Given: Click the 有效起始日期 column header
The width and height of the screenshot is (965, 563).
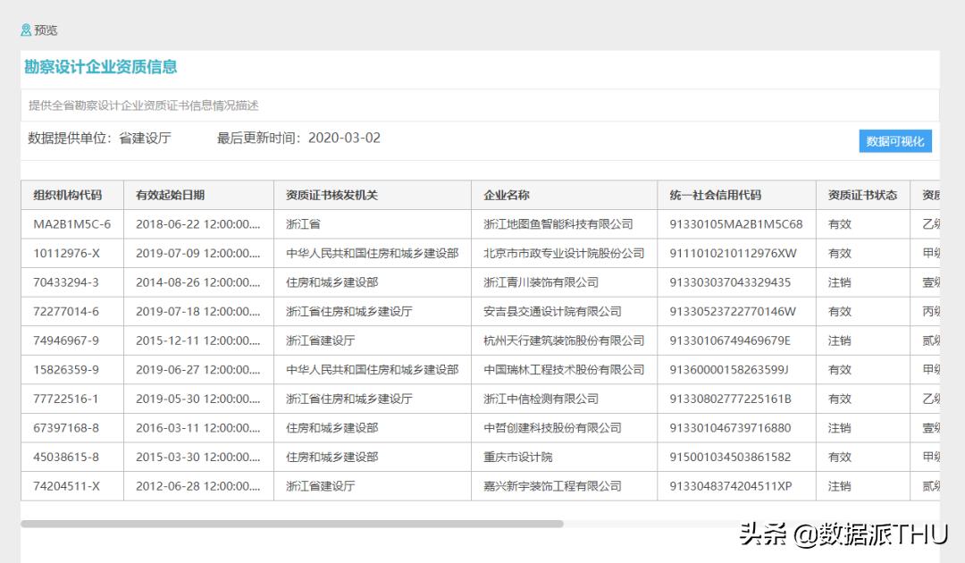Looking at the screenshot, I should coord(168,194).
